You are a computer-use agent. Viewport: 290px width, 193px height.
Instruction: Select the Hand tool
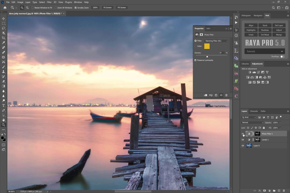[3, 120]
